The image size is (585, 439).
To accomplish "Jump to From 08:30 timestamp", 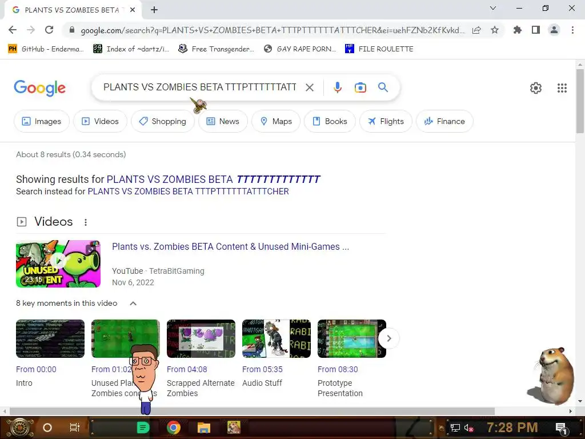I will (x=338, y=369).
